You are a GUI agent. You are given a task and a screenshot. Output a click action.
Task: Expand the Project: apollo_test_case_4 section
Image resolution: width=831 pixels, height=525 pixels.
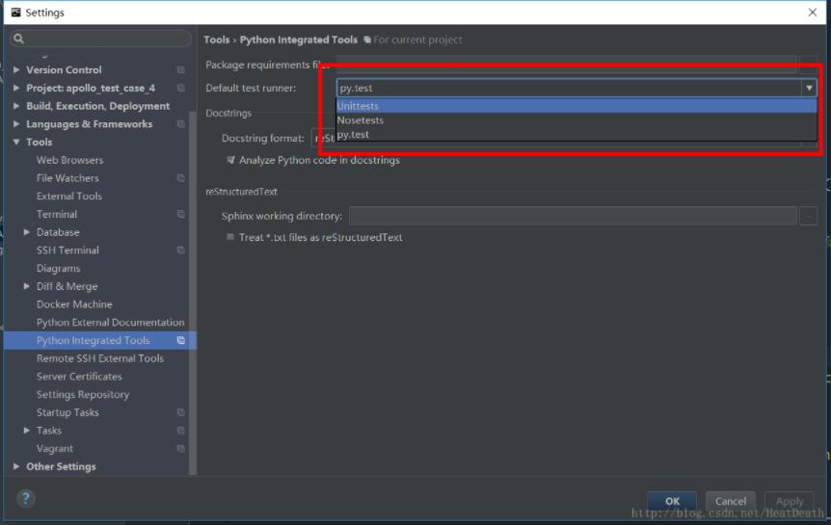(x=16, y=88)
